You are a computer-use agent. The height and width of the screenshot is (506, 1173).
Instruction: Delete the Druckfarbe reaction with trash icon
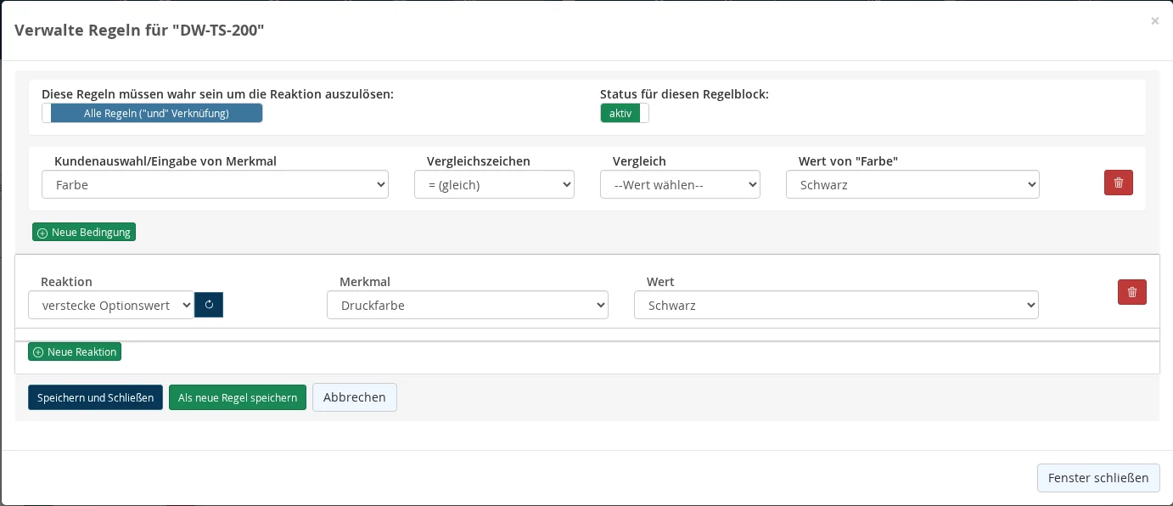1131,292
